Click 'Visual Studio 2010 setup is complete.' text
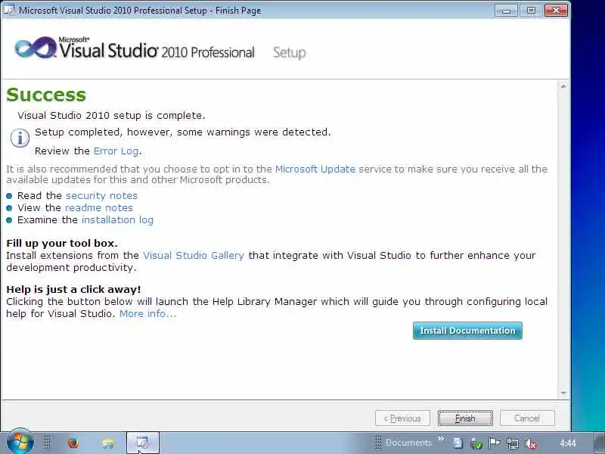This screenshot has width=605, height=454. coord(111,115)
